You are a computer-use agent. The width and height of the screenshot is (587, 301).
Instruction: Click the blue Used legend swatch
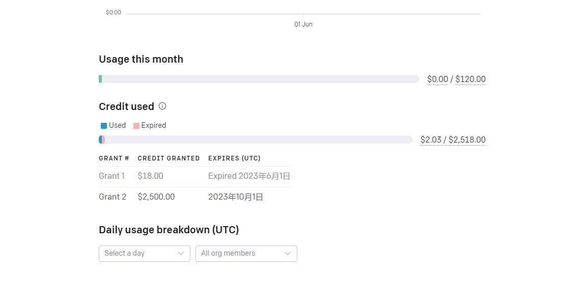pos(104,125)
